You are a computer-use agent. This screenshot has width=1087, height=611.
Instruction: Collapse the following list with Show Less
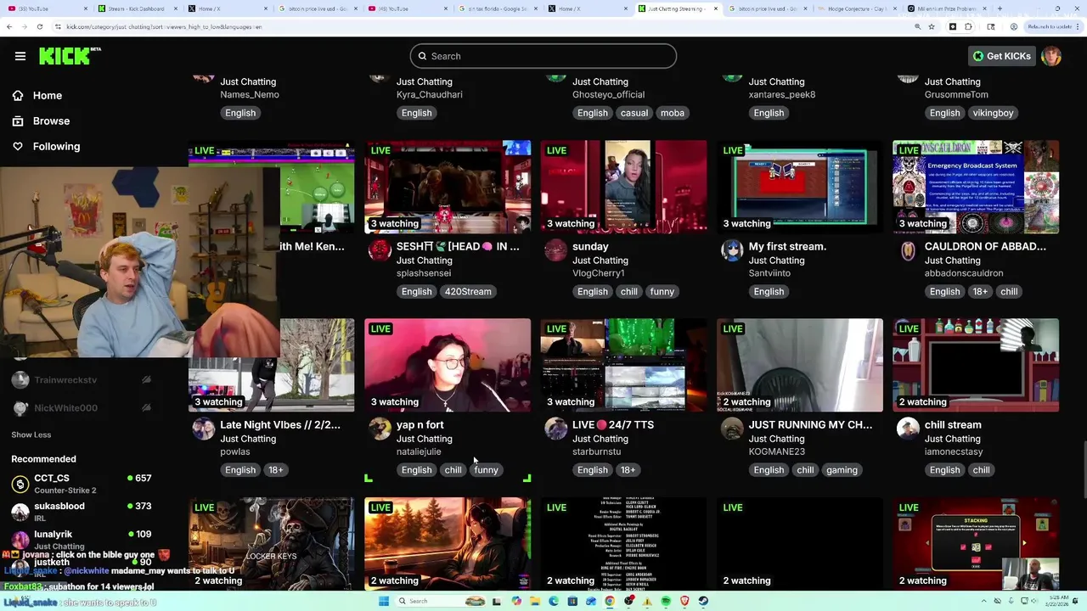31,434
